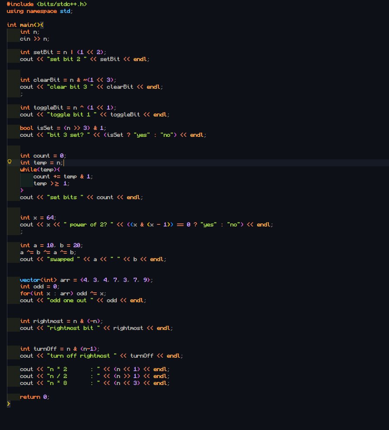Click 'int a = 10, b = 20;'
The height and width of the screenshot is (430, 389).
pyautogui.click(x=51, y=246)
